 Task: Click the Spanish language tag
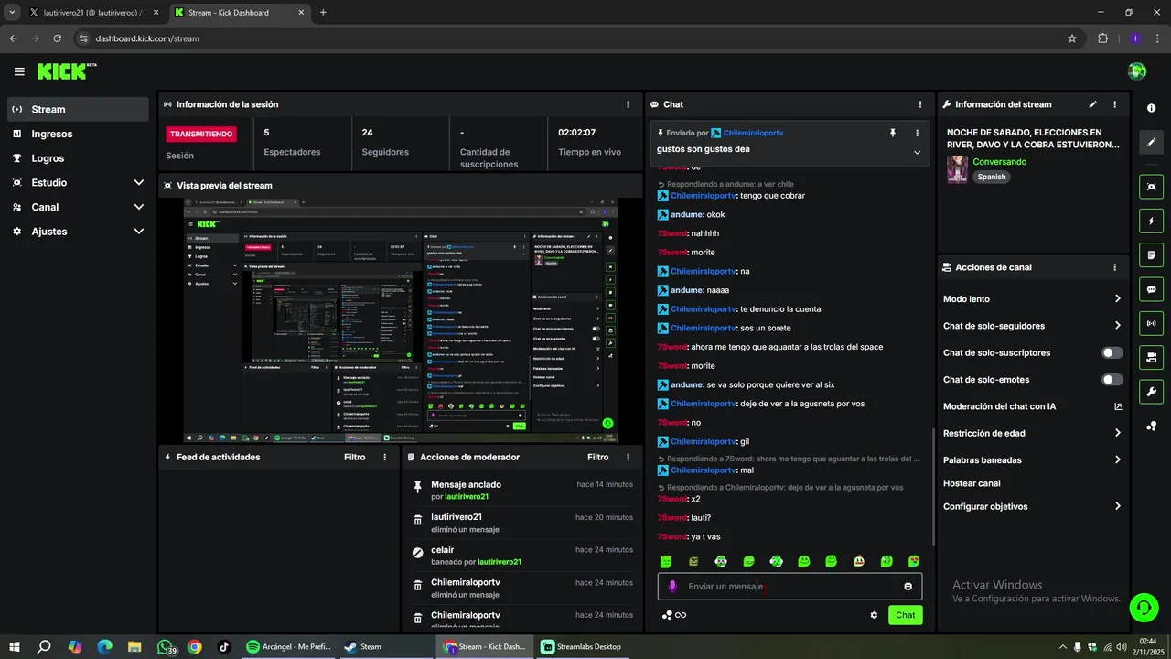(991, 177)
